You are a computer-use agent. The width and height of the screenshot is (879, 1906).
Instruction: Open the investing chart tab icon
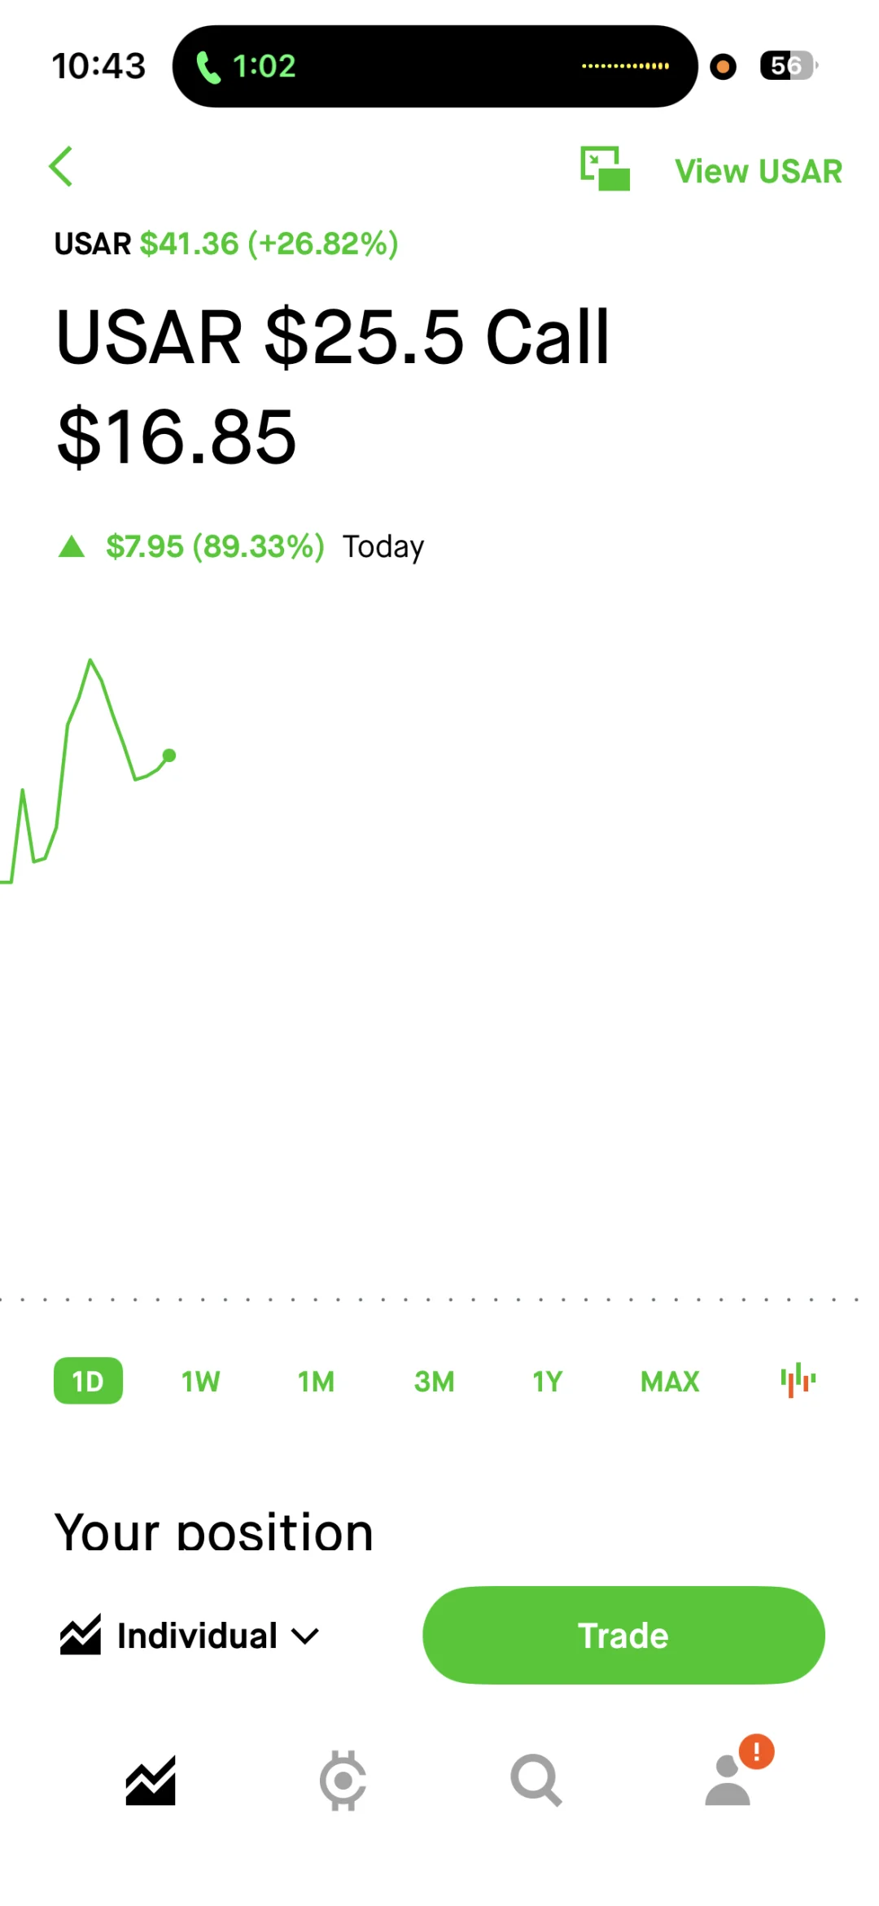point(151,1781)
